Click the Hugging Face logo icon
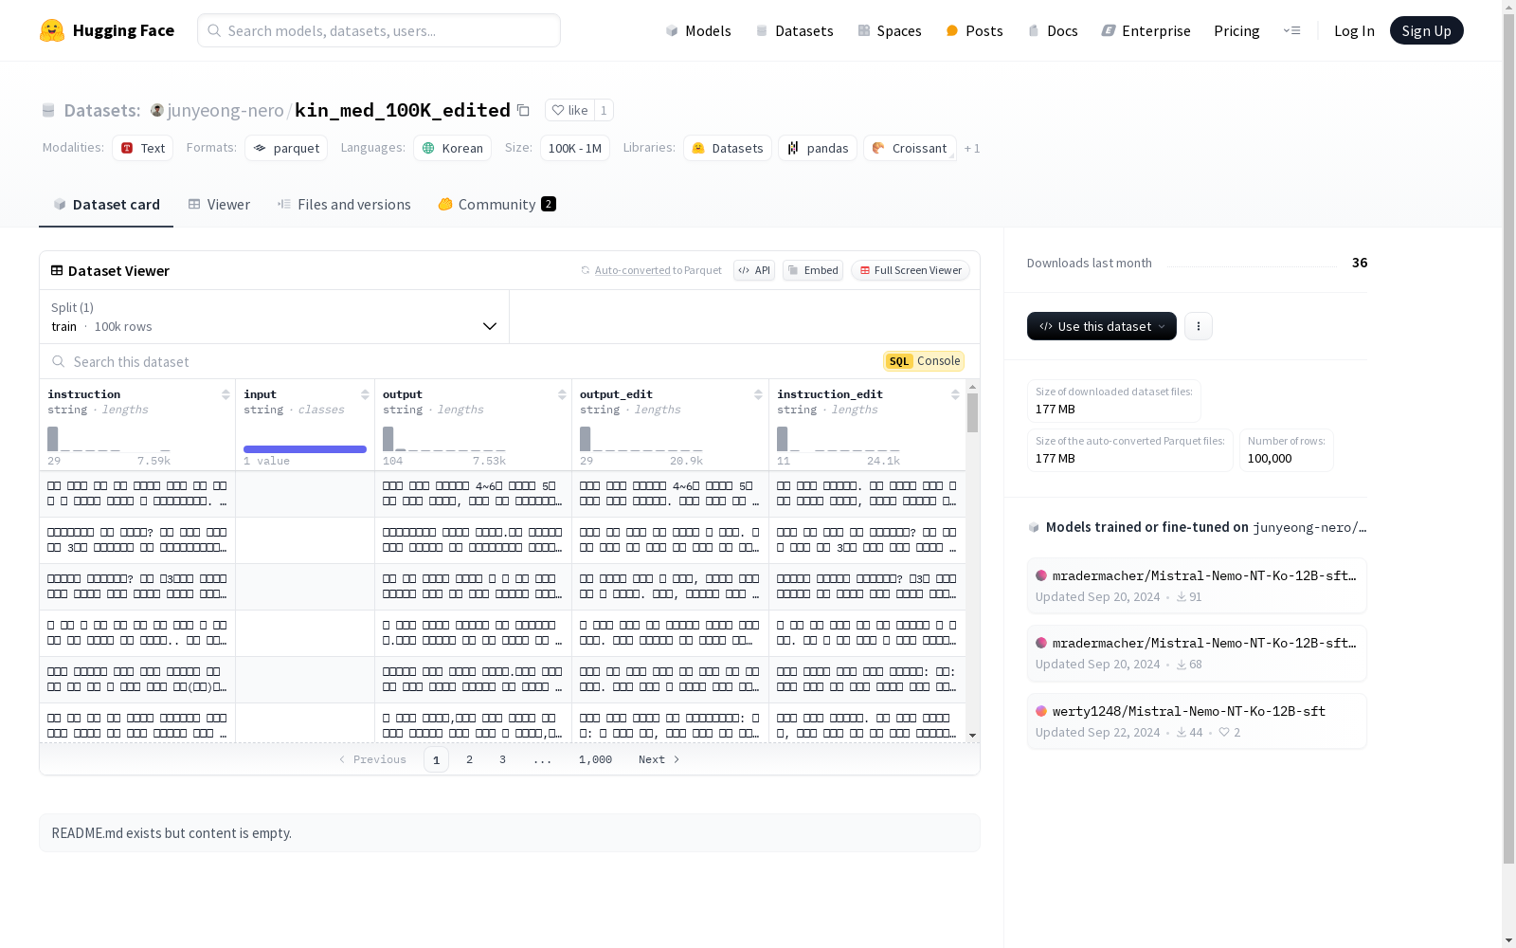The height and width of the screenshot is (948, 1516). click(52, 30)
